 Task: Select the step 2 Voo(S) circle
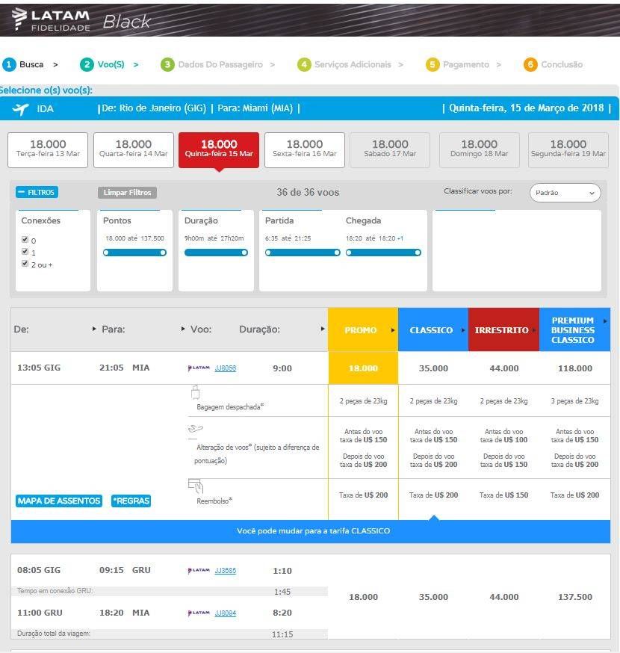click(x=87, y=64)
